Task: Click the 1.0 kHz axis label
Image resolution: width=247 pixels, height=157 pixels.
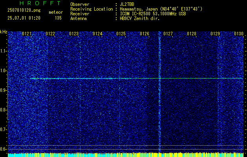Action: point(3,71)
